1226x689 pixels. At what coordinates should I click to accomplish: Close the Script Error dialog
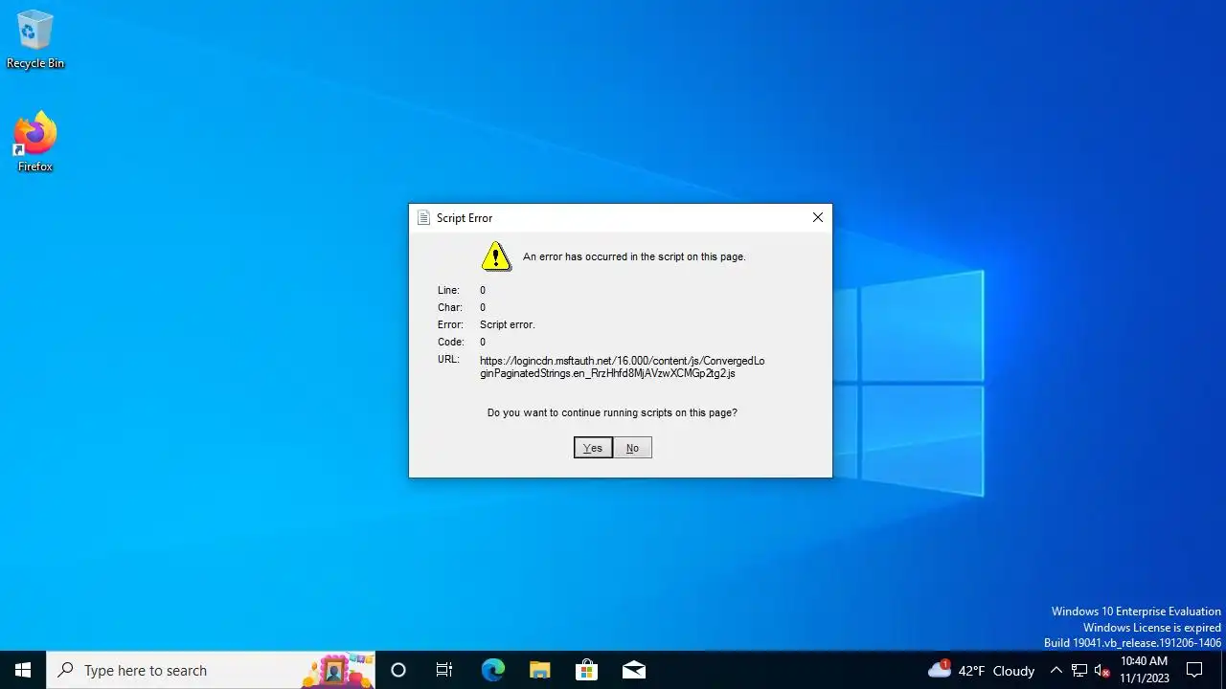[x=817, y=217]
